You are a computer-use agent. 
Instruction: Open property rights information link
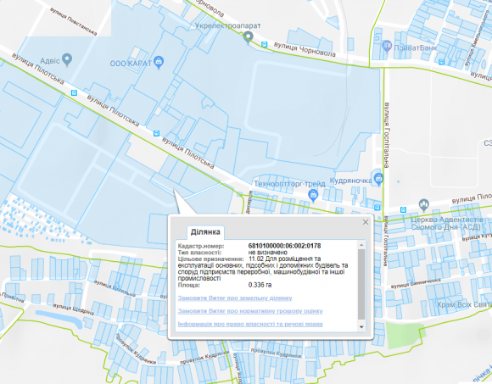250,324
